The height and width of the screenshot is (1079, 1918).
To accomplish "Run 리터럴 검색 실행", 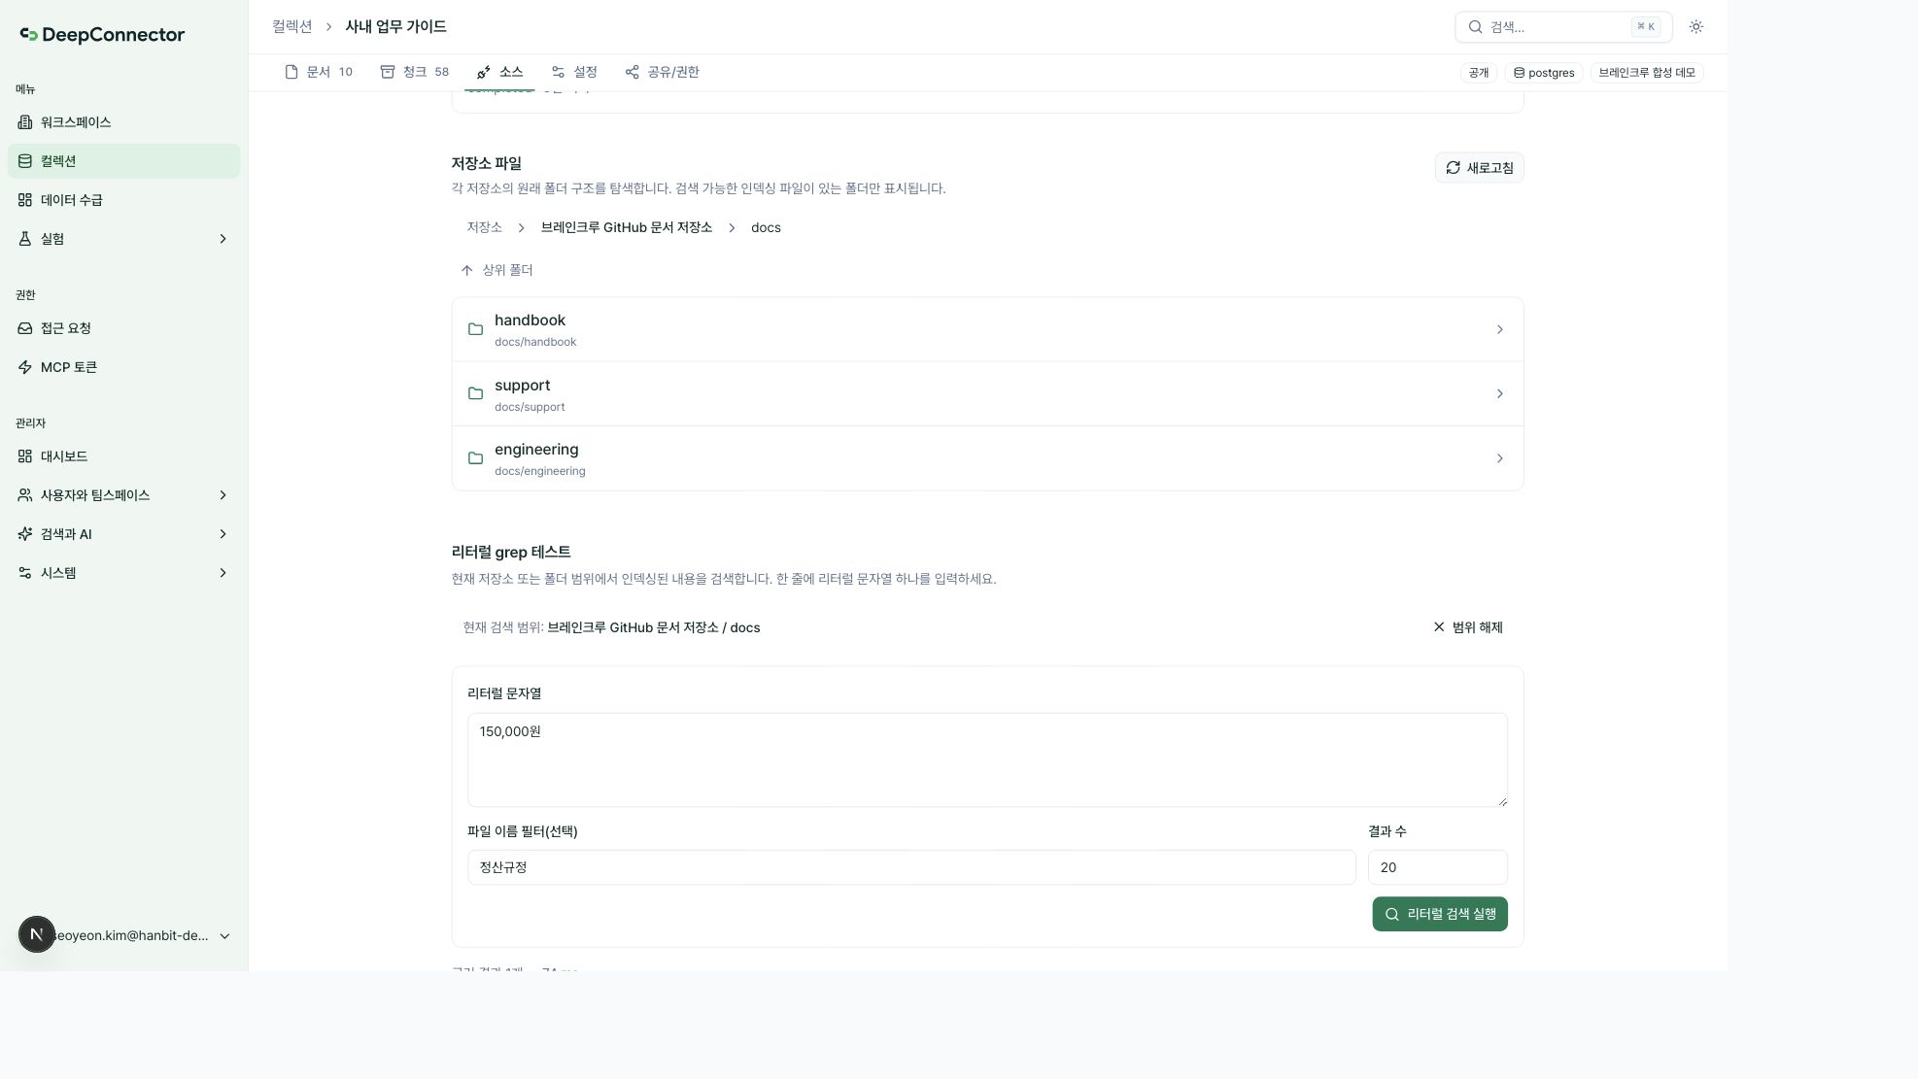I will (1439, 914).
